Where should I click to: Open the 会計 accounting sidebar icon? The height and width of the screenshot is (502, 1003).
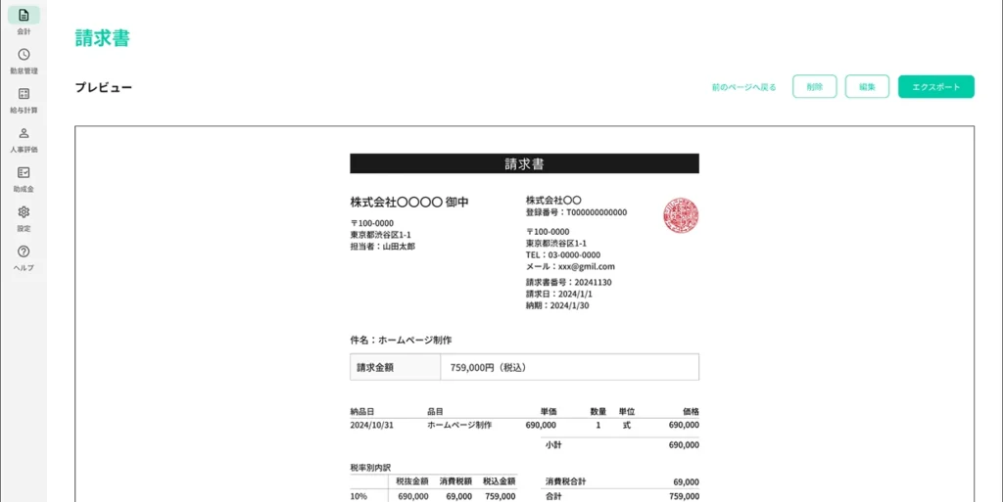pyautogui.click(x=24, y=16)
